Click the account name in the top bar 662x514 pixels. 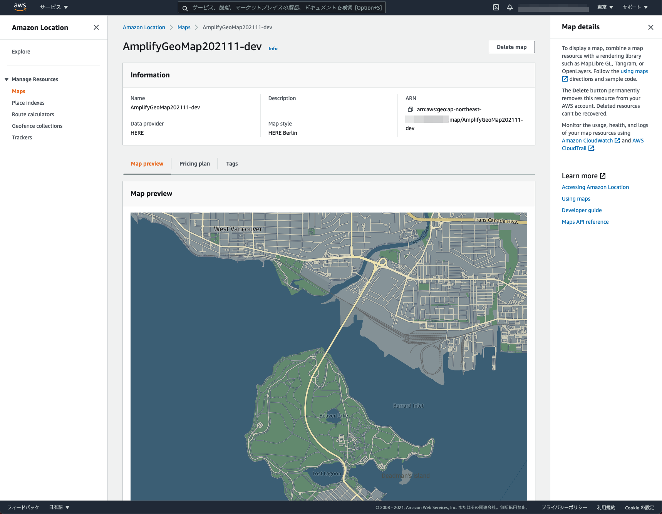pyautogui.click(x=553, y=8)
